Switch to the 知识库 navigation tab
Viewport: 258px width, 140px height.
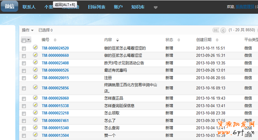tap(138, 7)
